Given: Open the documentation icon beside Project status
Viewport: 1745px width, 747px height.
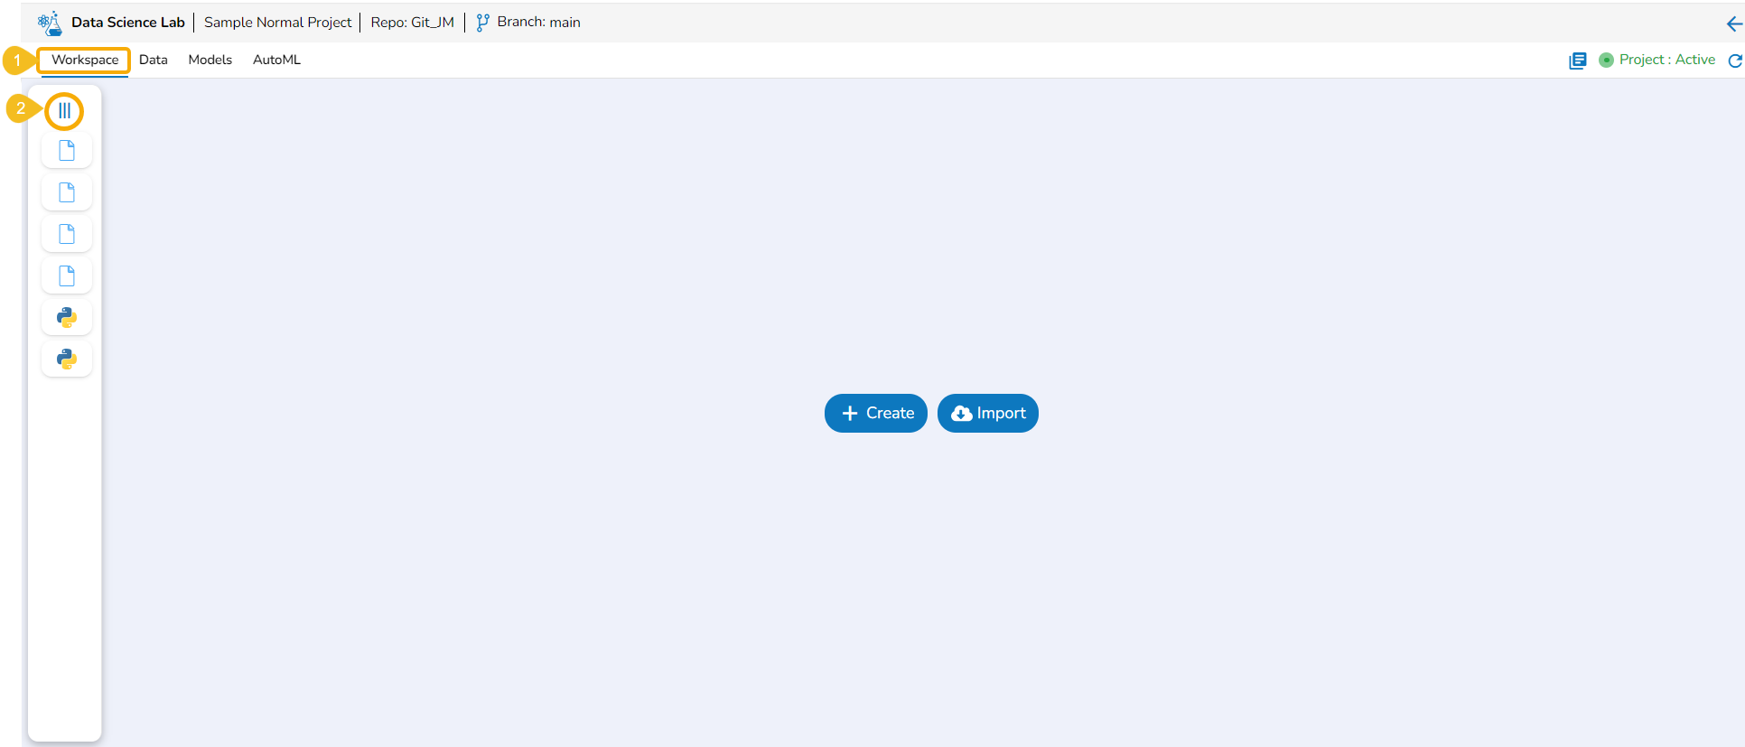Looking at the screenshot, I should click(x=1578, y=61).
